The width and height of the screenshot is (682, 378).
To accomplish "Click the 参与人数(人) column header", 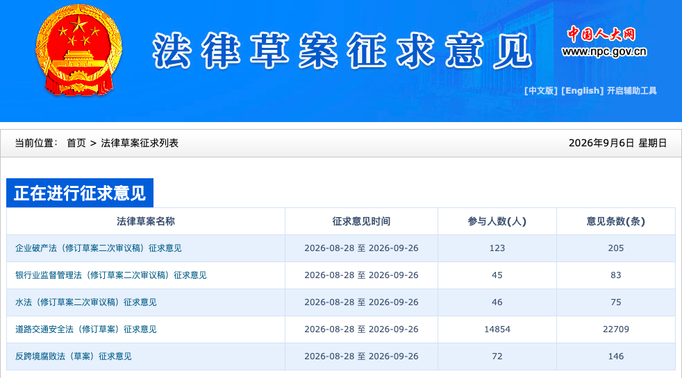I will (497, 221).
